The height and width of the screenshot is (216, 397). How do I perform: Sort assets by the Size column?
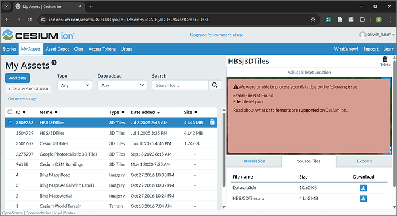click(190, 112)
